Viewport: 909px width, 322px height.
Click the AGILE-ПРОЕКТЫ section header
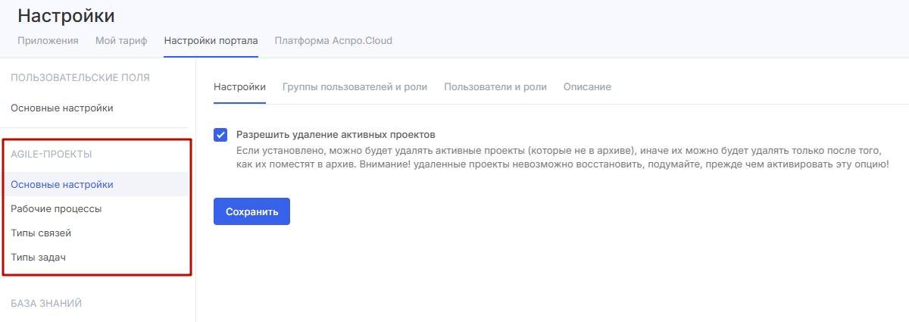tap(51, 155)
